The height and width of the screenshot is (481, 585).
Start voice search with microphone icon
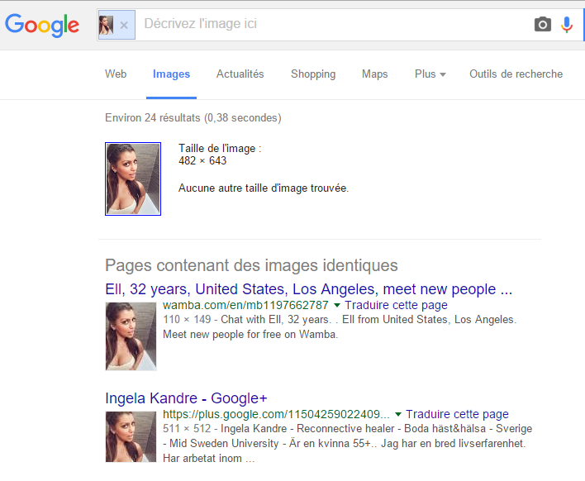pos(566,25)
